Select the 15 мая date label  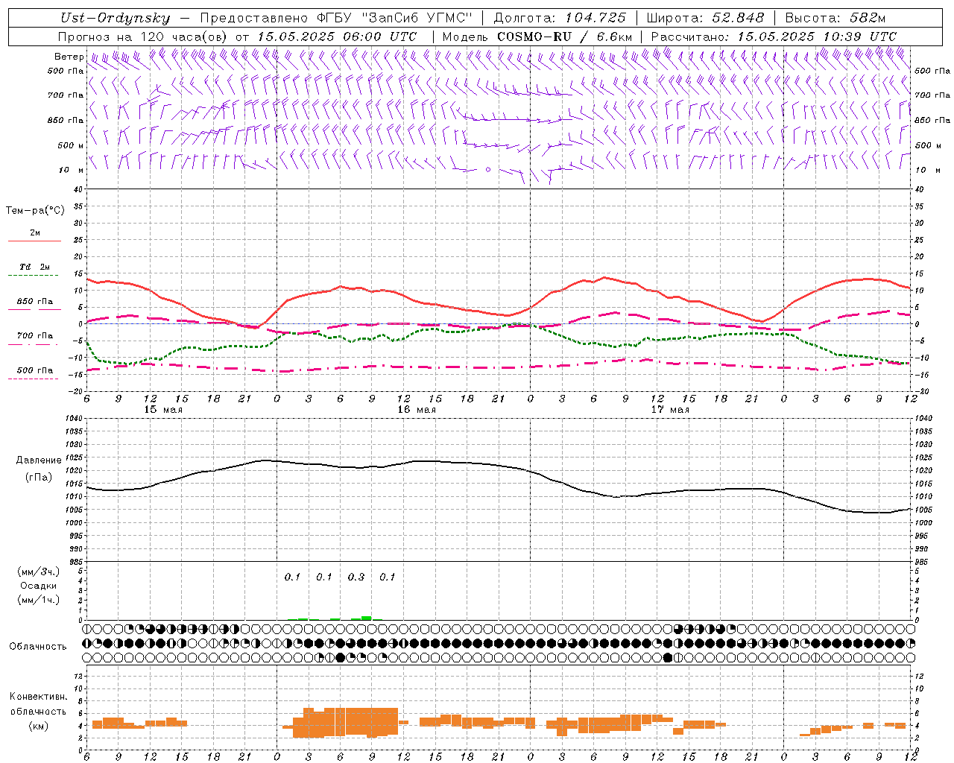[163, 410]
